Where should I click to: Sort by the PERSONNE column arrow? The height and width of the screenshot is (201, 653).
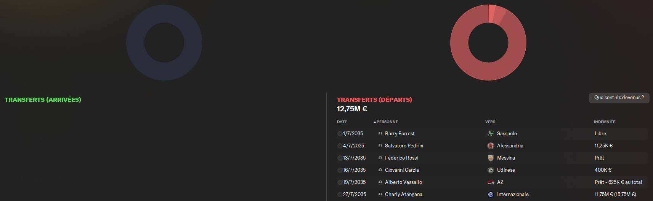pos(375,122)
